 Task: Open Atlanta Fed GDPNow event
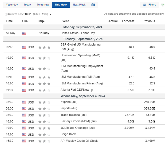[x=75, y=90]
